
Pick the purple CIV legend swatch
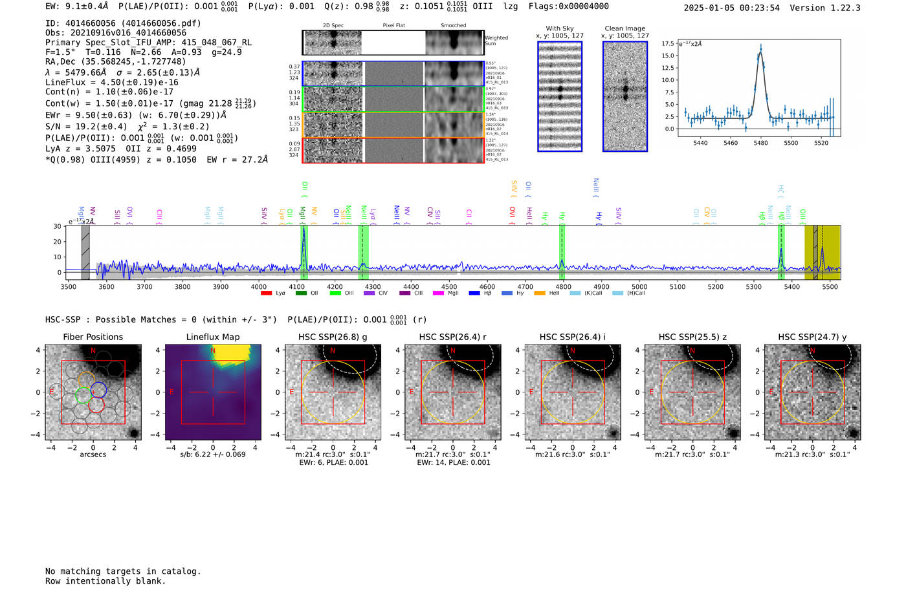[369, 293]
